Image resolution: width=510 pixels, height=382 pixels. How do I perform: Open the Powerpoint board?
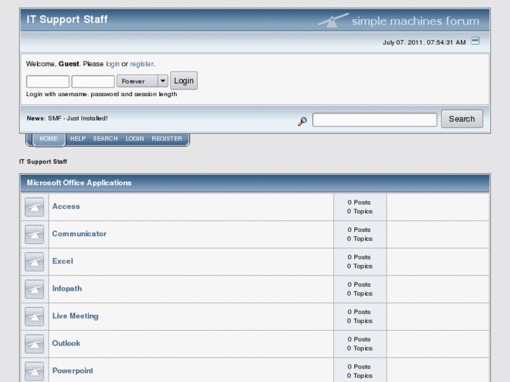tap(73, 371)
